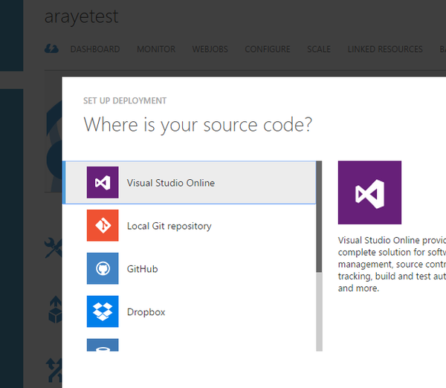Click the Local Git repository icon
The width and height of the screenshot is (446, 388).
point(103,225)
